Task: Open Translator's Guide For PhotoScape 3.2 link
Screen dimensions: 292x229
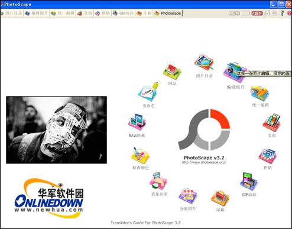Action: (145, 223)
